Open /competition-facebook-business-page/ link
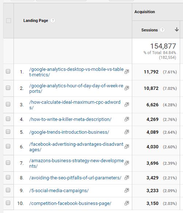Viewport: 183px width, 213px height. (x=70, y=204)
